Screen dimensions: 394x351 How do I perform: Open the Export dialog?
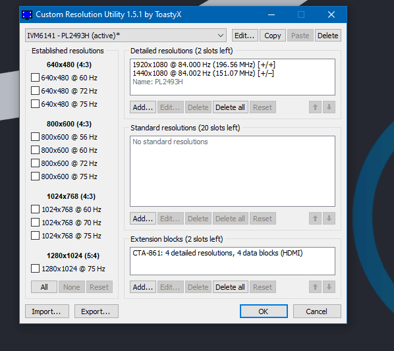point(96,311)
